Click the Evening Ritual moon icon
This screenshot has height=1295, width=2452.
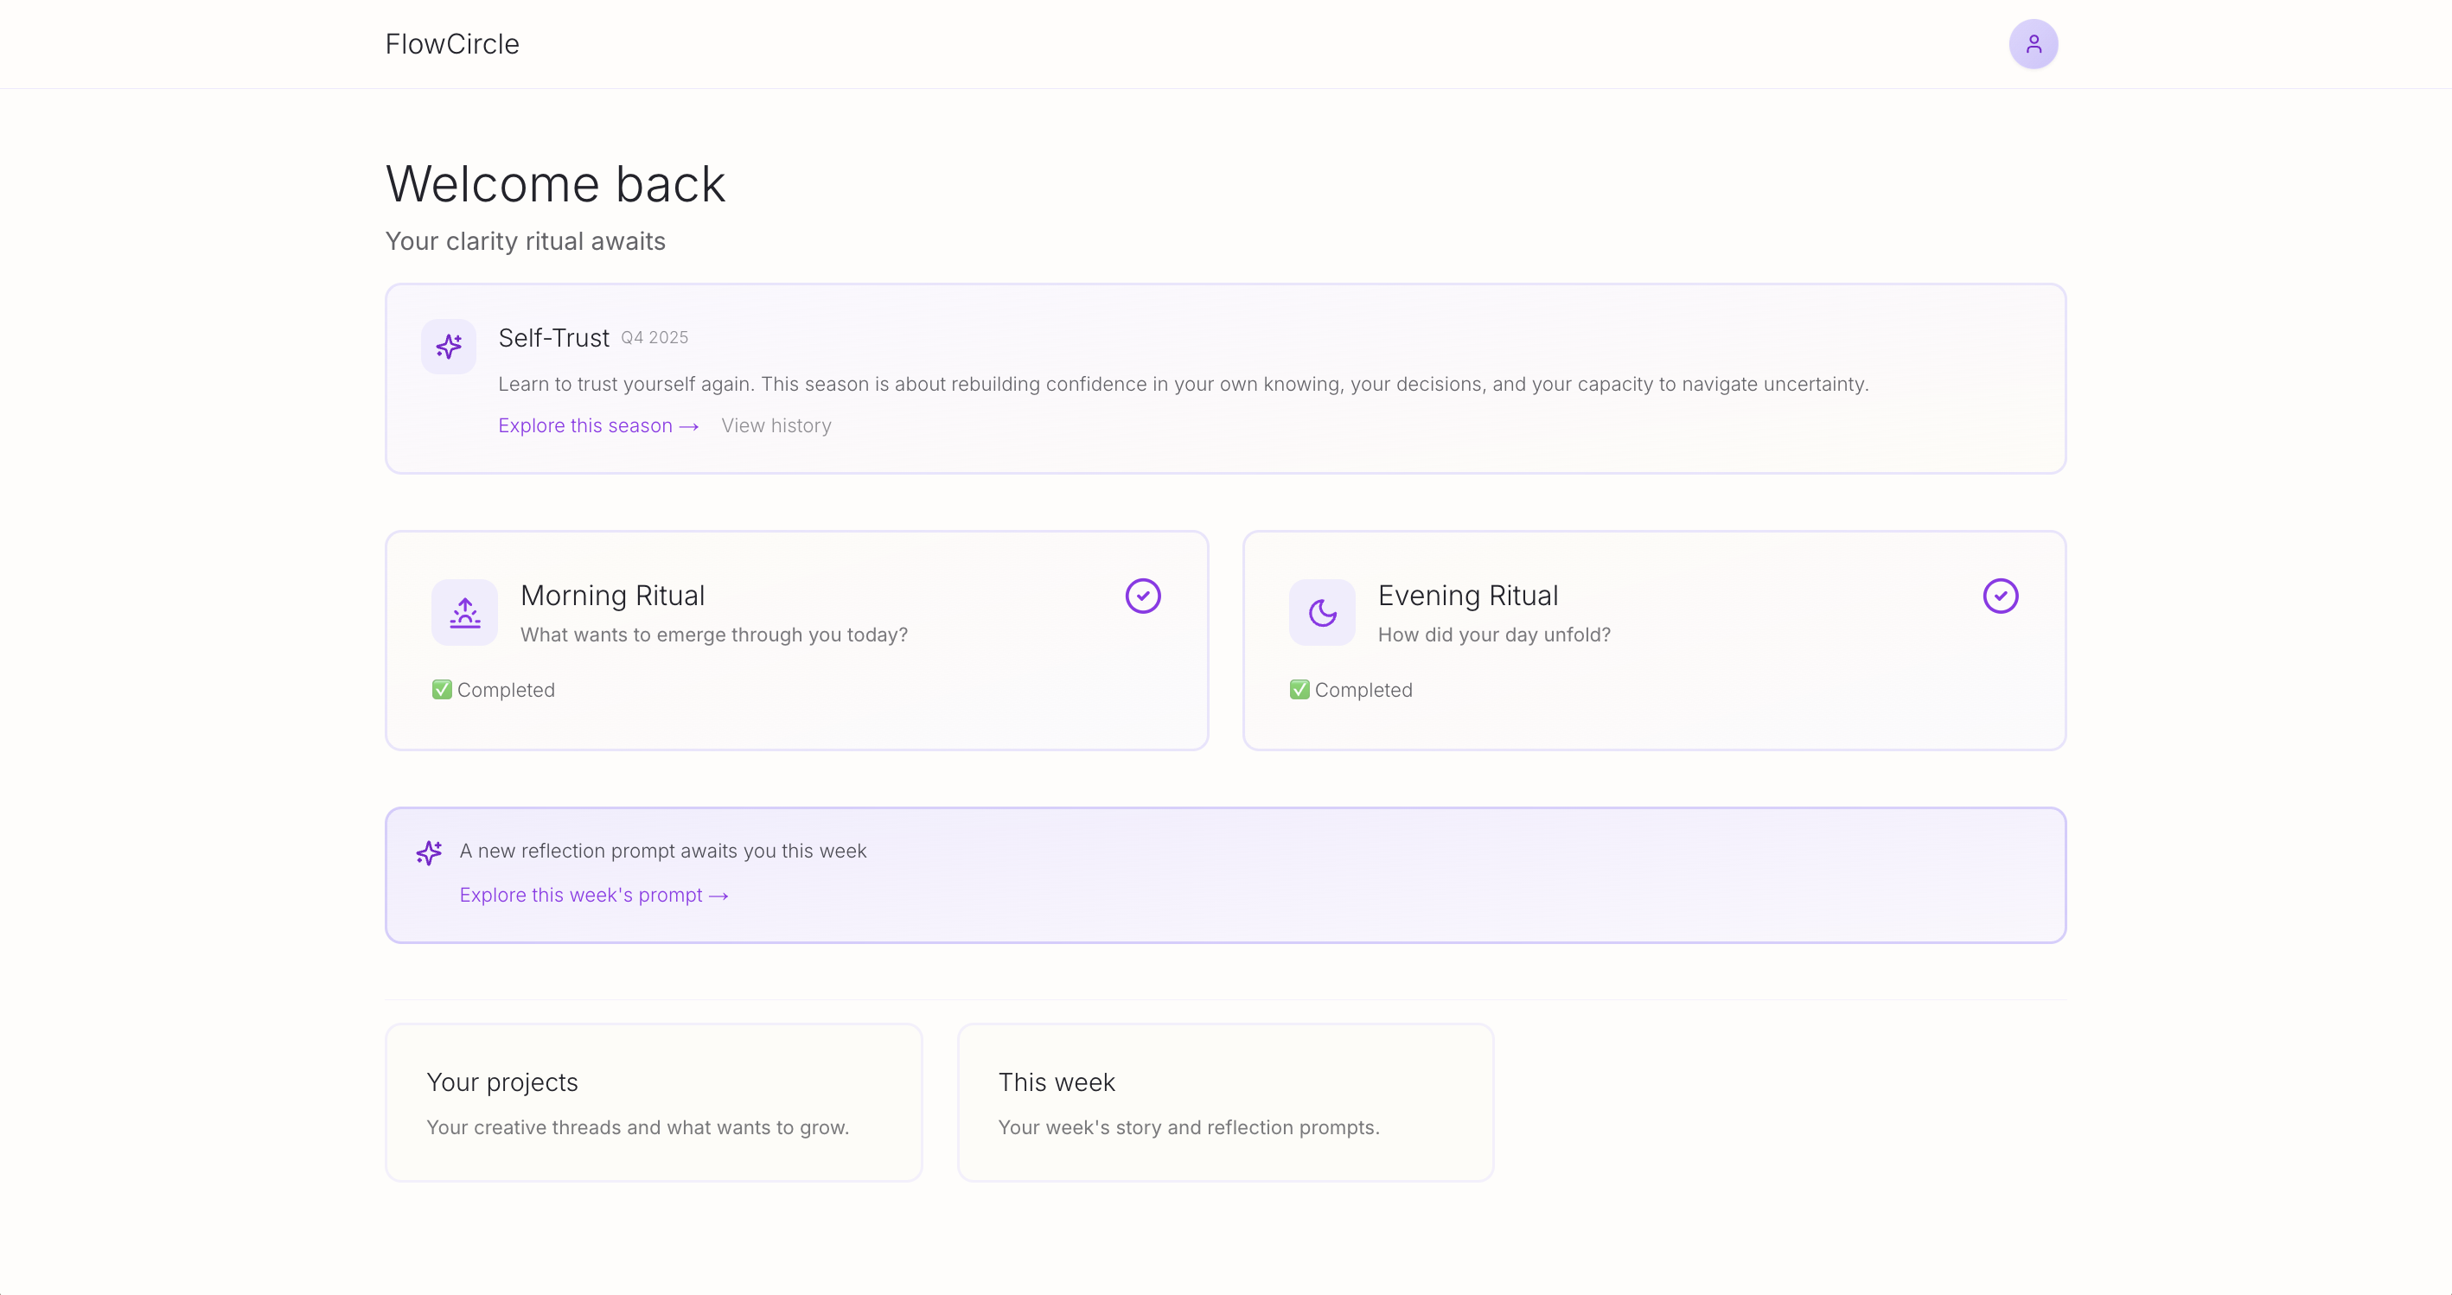[x=1321, y=613]
